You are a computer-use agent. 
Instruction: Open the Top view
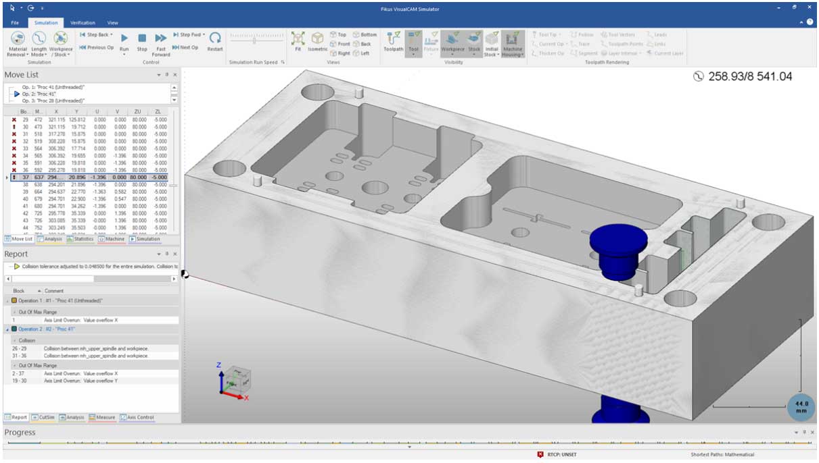[x=342, y=33]
